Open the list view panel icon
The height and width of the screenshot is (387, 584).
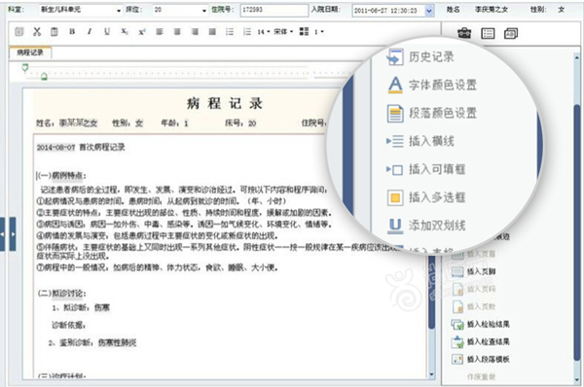point(488,33)
